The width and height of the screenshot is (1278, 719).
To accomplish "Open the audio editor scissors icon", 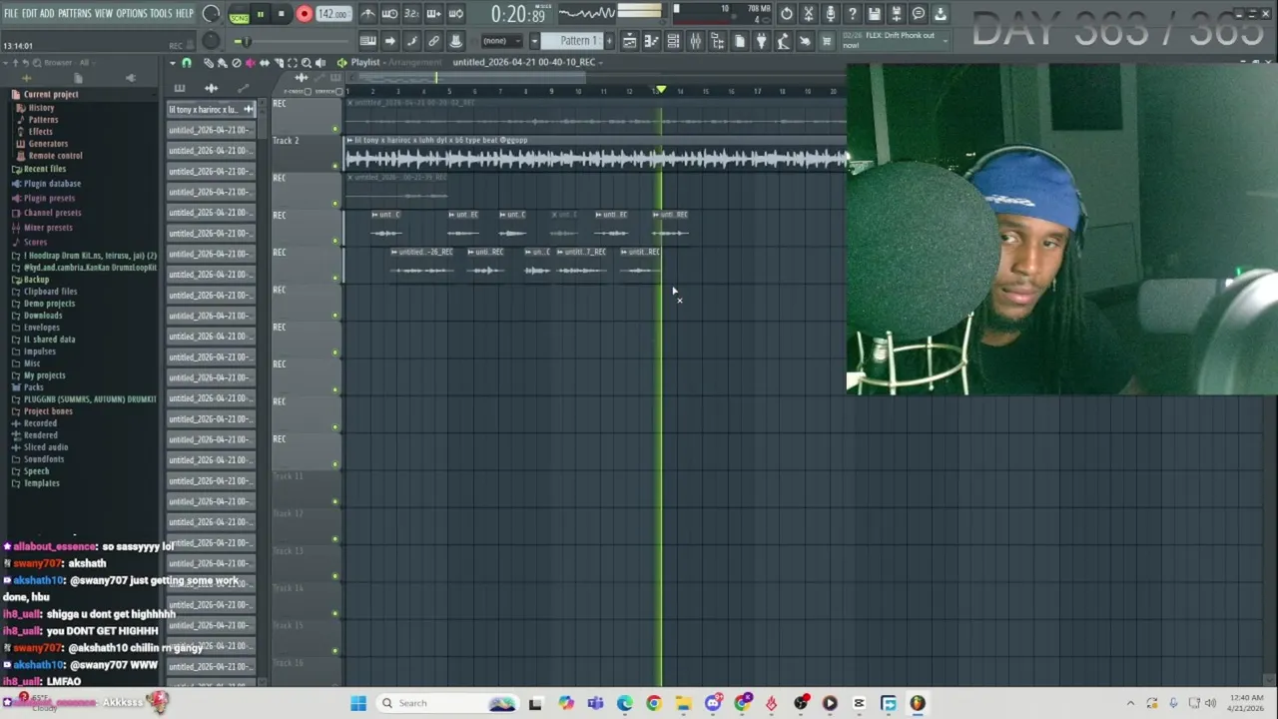I will [809, 14].
